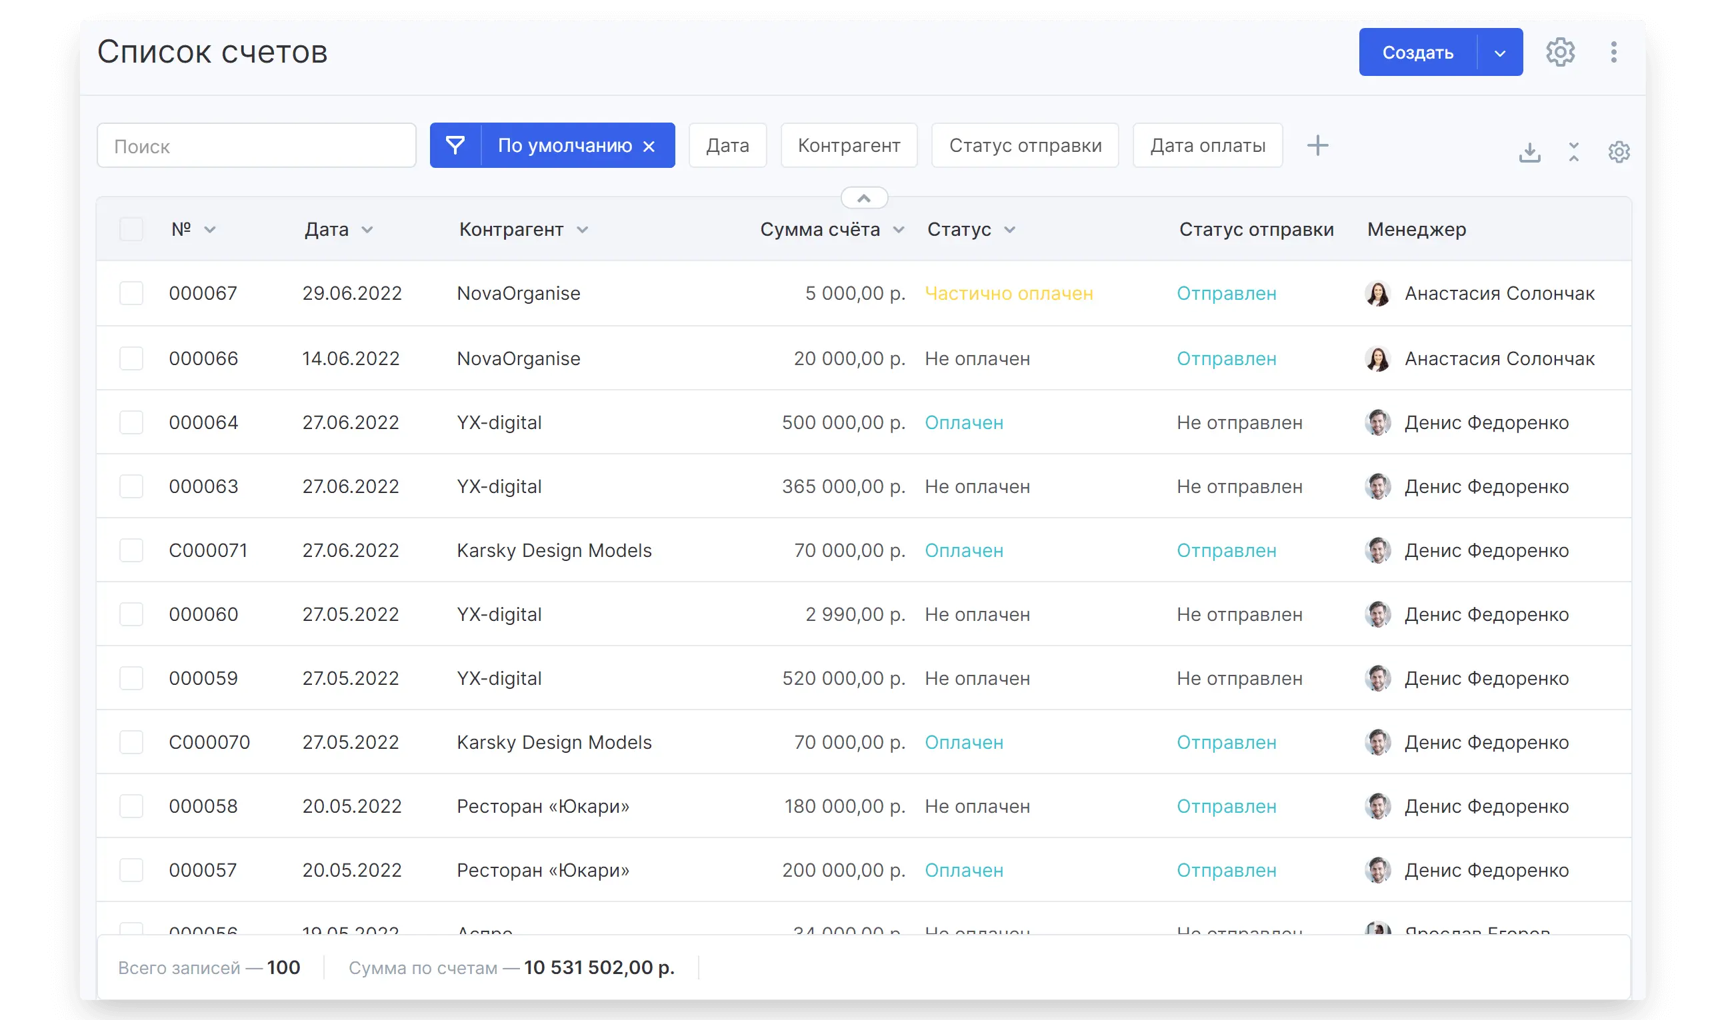Check the box for invoice 000067

[131, 294]
